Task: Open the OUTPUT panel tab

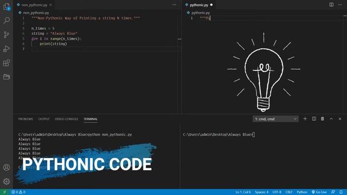Action: point(44,119)
